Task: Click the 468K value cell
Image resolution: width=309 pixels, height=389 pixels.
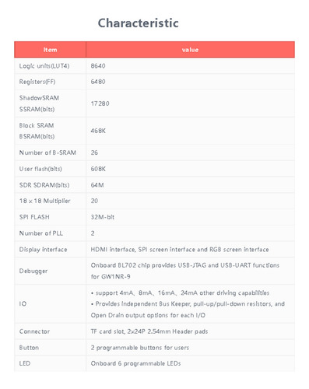Action: (98, 131)
